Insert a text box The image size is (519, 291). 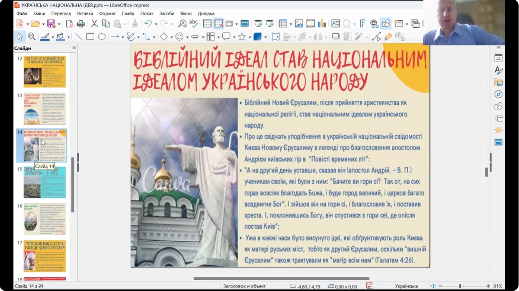click(x=336, y=24)
